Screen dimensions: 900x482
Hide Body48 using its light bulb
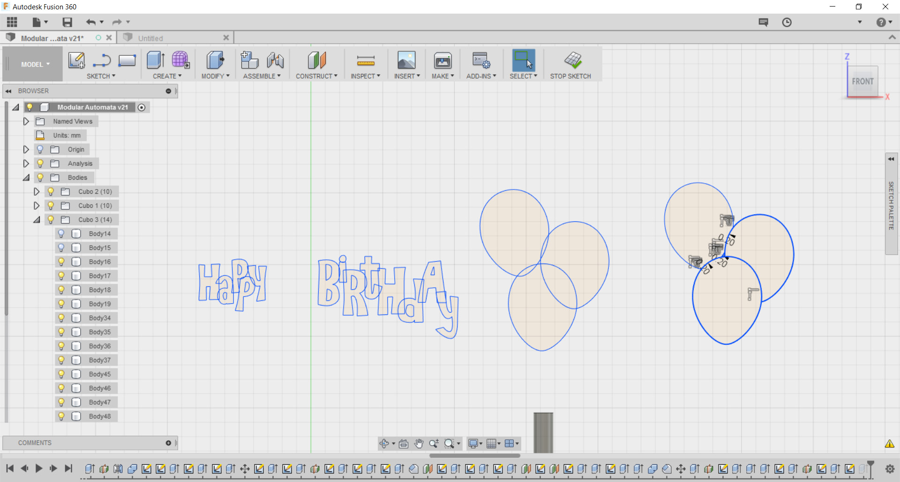[61, 416]
